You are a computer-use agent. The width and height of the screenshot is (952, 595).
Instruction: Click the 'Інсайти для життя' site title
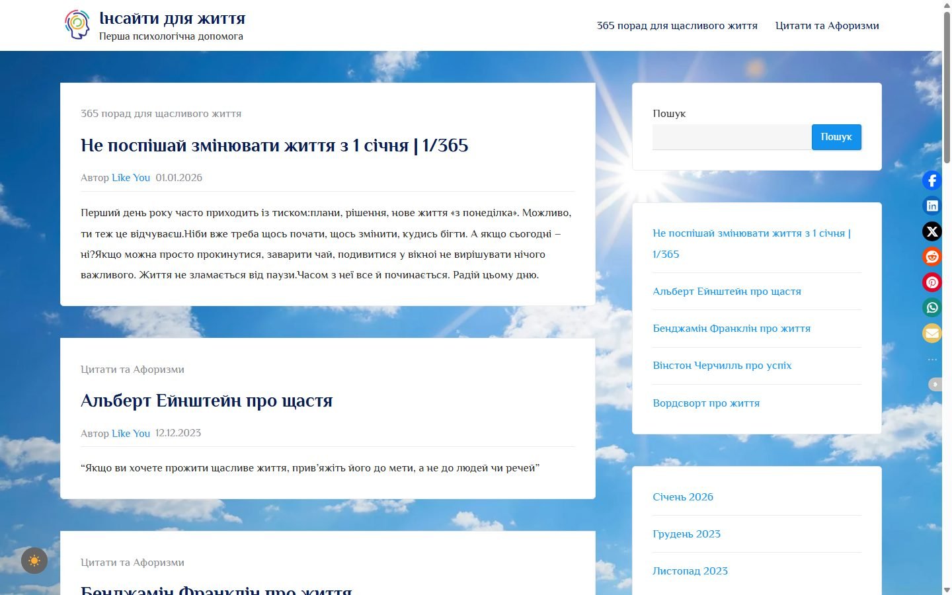click(x=172, y=18)
